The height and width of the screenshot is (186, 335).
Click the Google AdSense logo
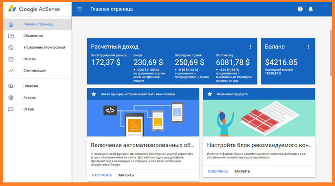click(34, 9)
